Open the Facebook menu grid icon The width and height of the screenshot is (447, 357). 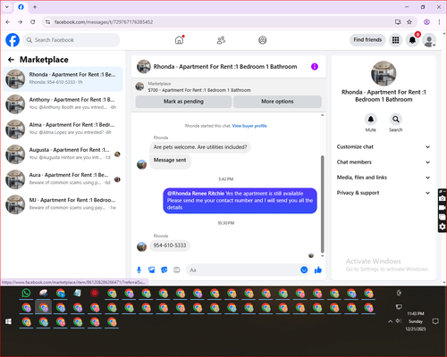pyautogui.click(x=395, y=40)
